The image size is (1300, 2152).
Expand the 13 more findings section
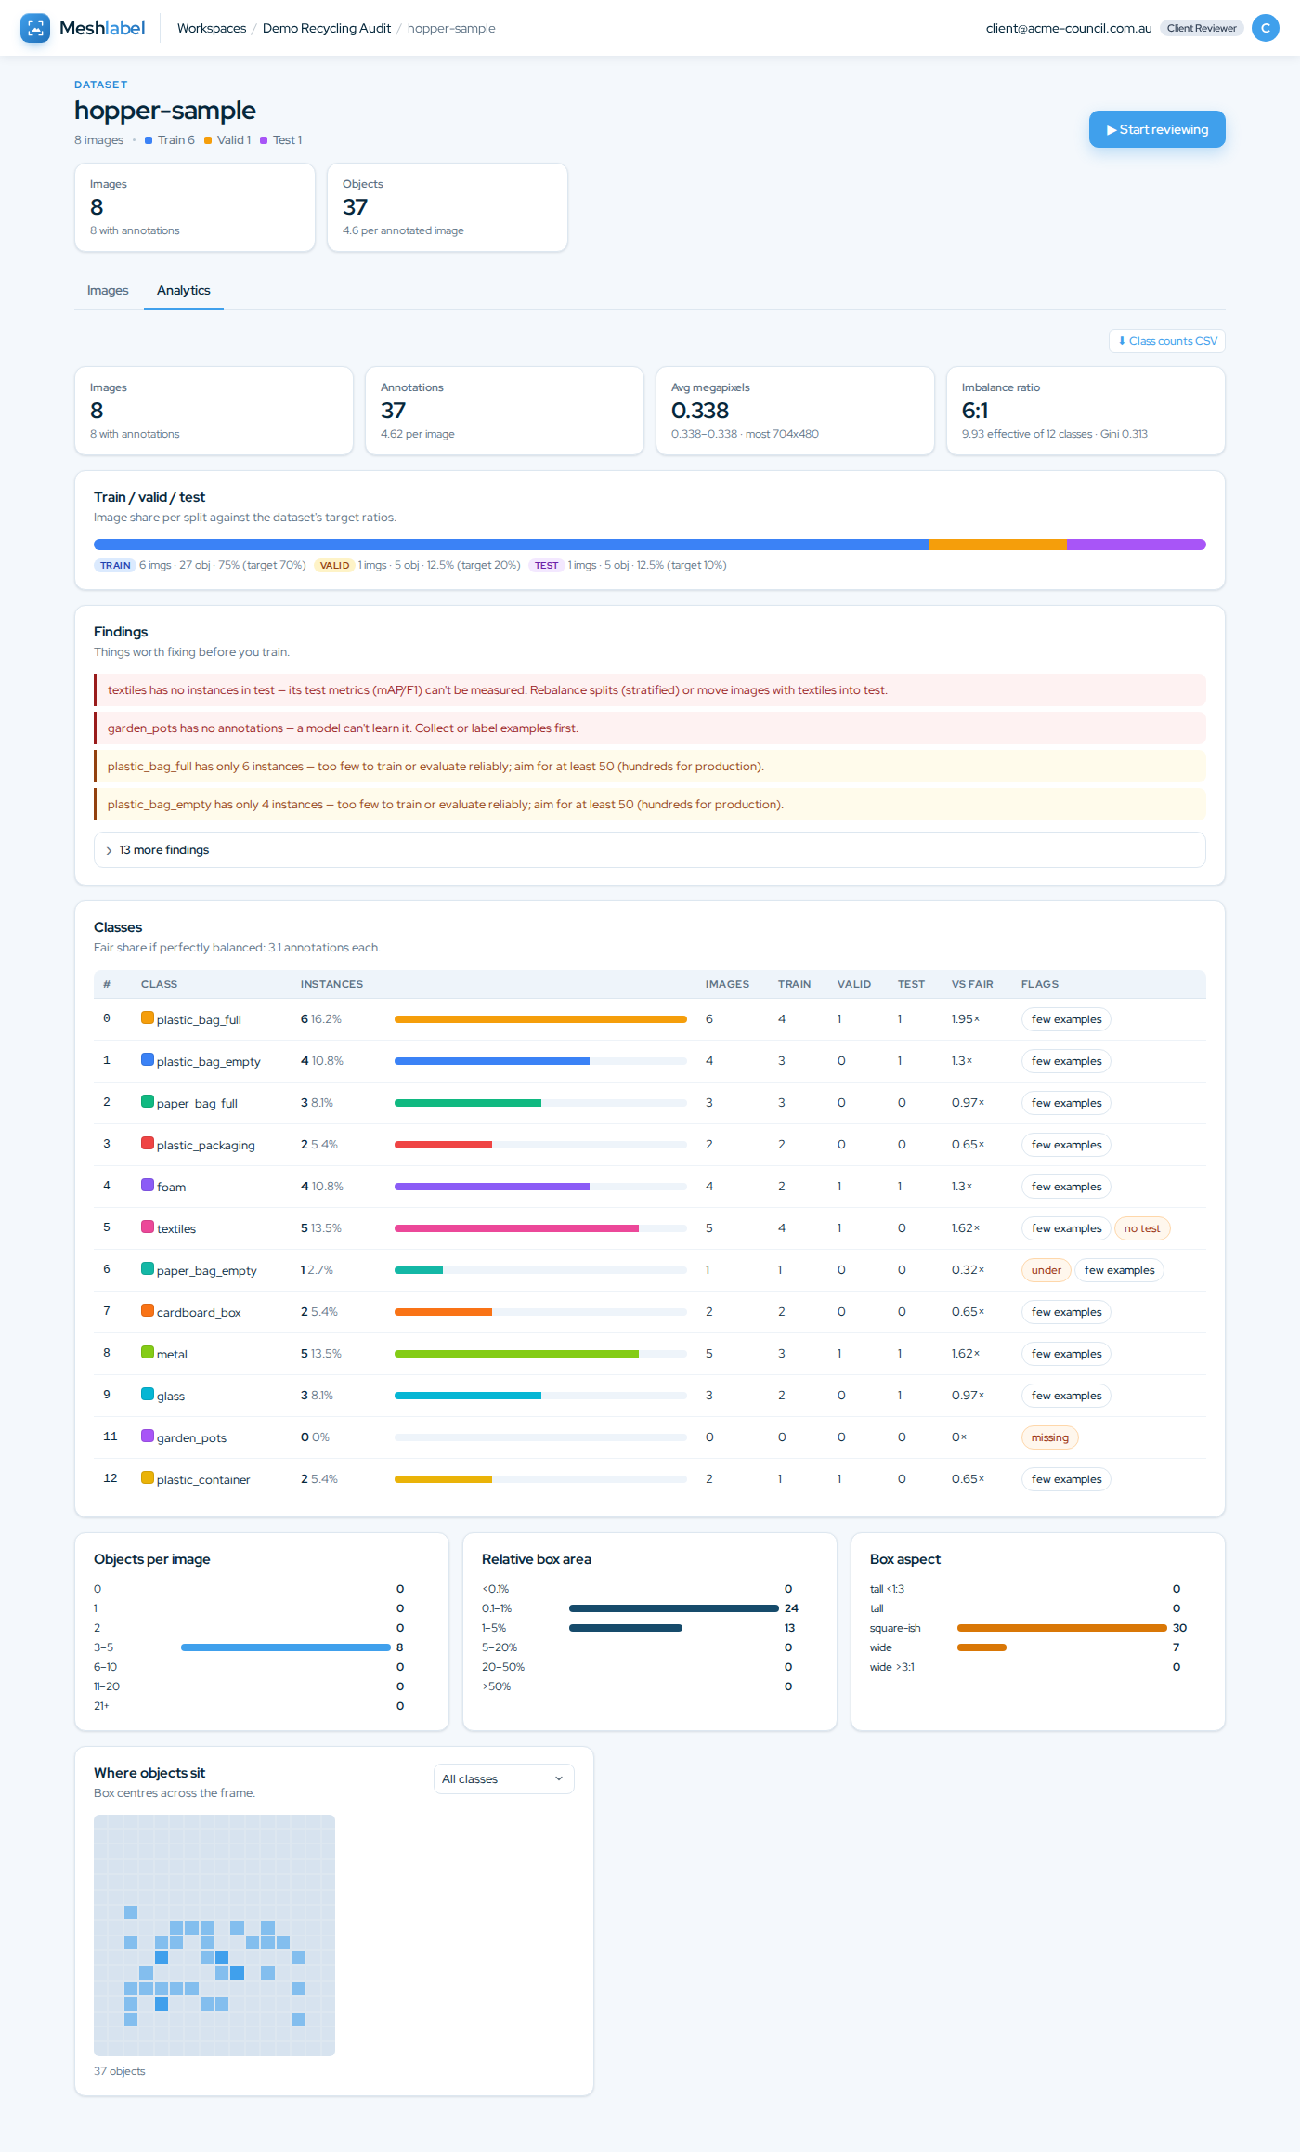coord(650,850)
